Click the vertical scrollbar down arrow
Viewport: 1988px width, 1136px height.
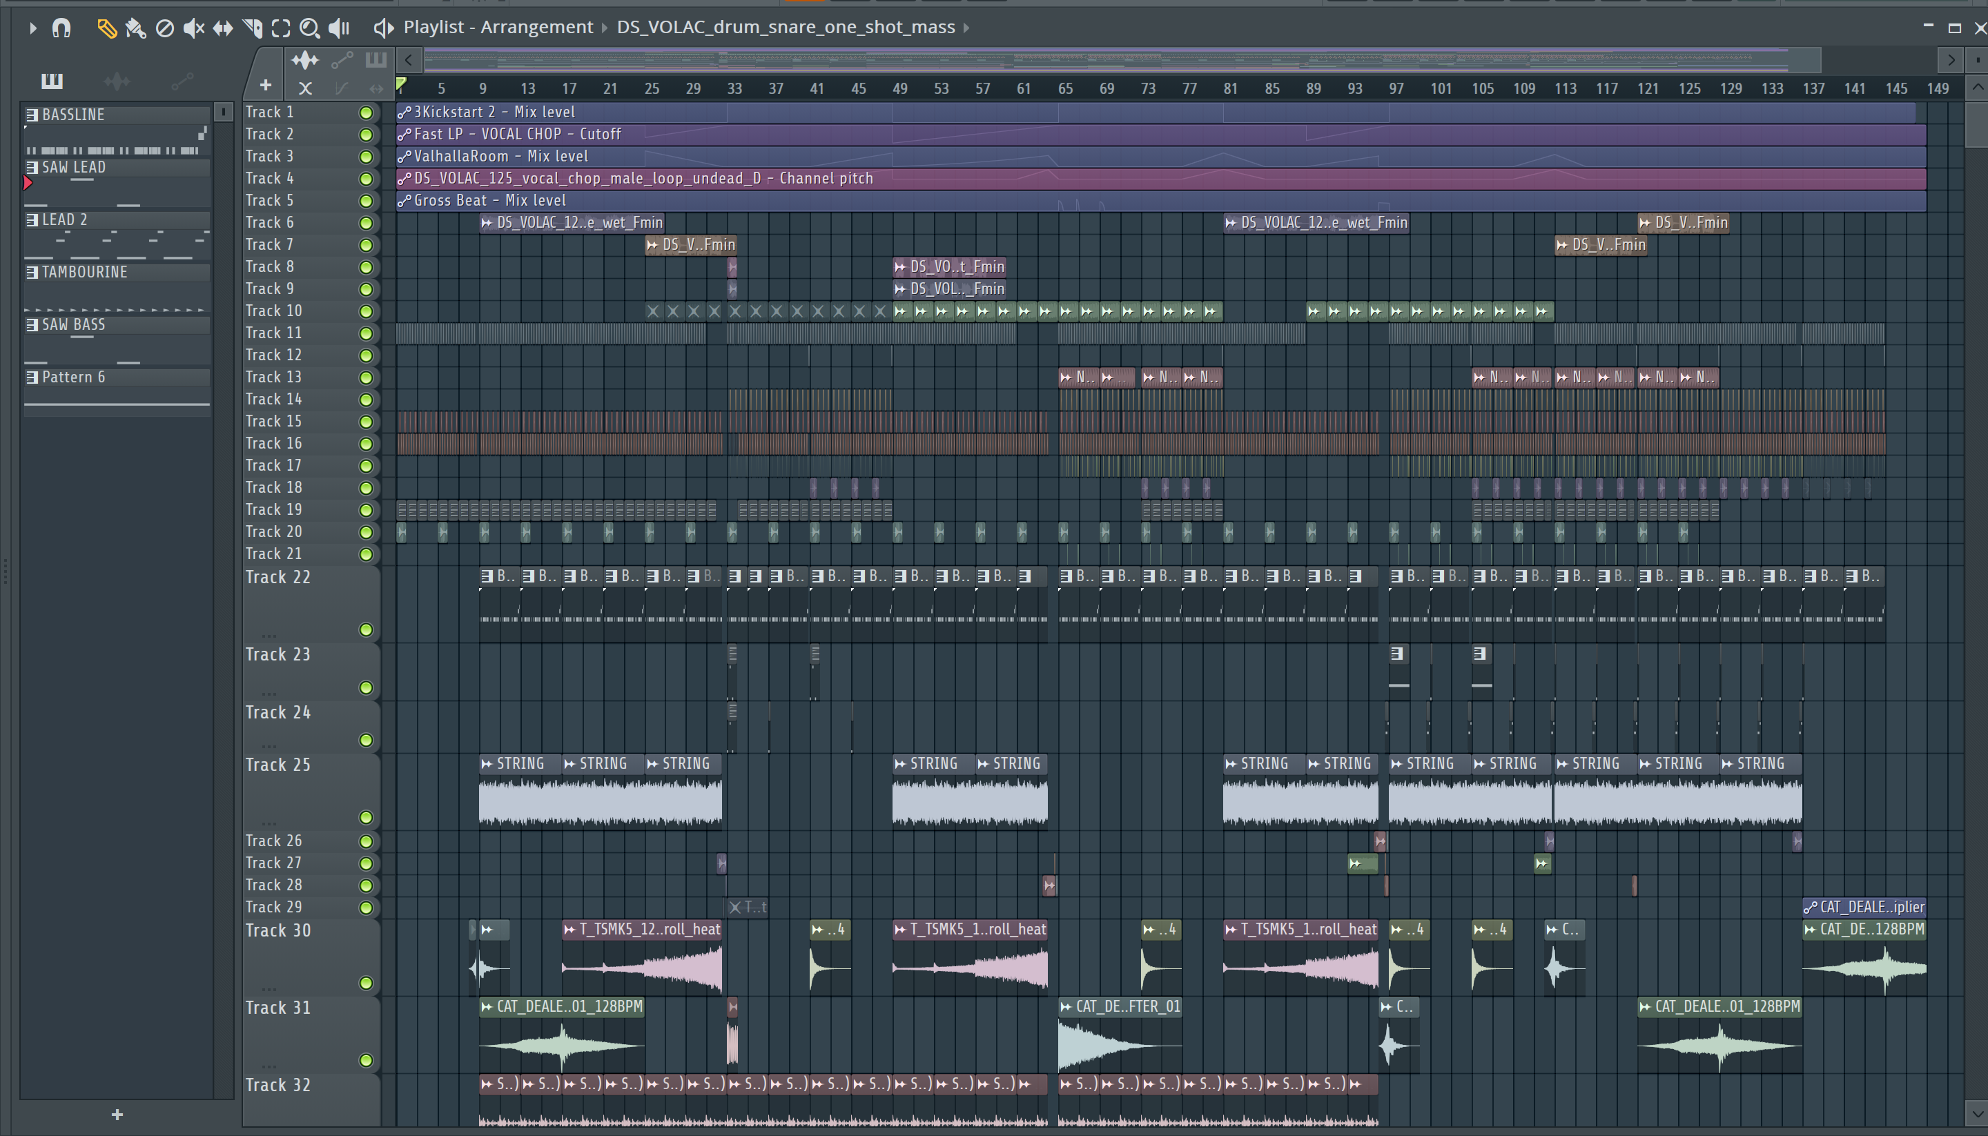1976,1113
